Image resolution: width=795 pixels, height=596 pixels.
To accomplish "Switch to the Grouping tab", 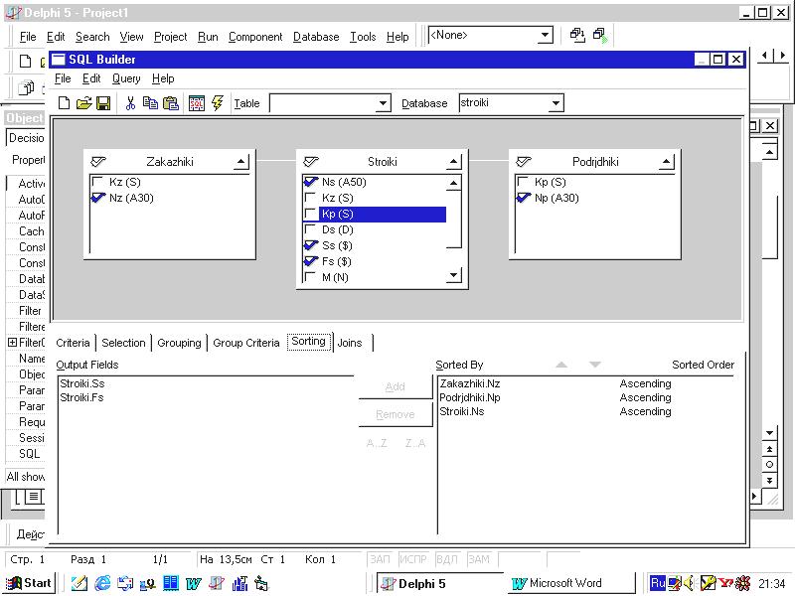I will pos(179,343).
